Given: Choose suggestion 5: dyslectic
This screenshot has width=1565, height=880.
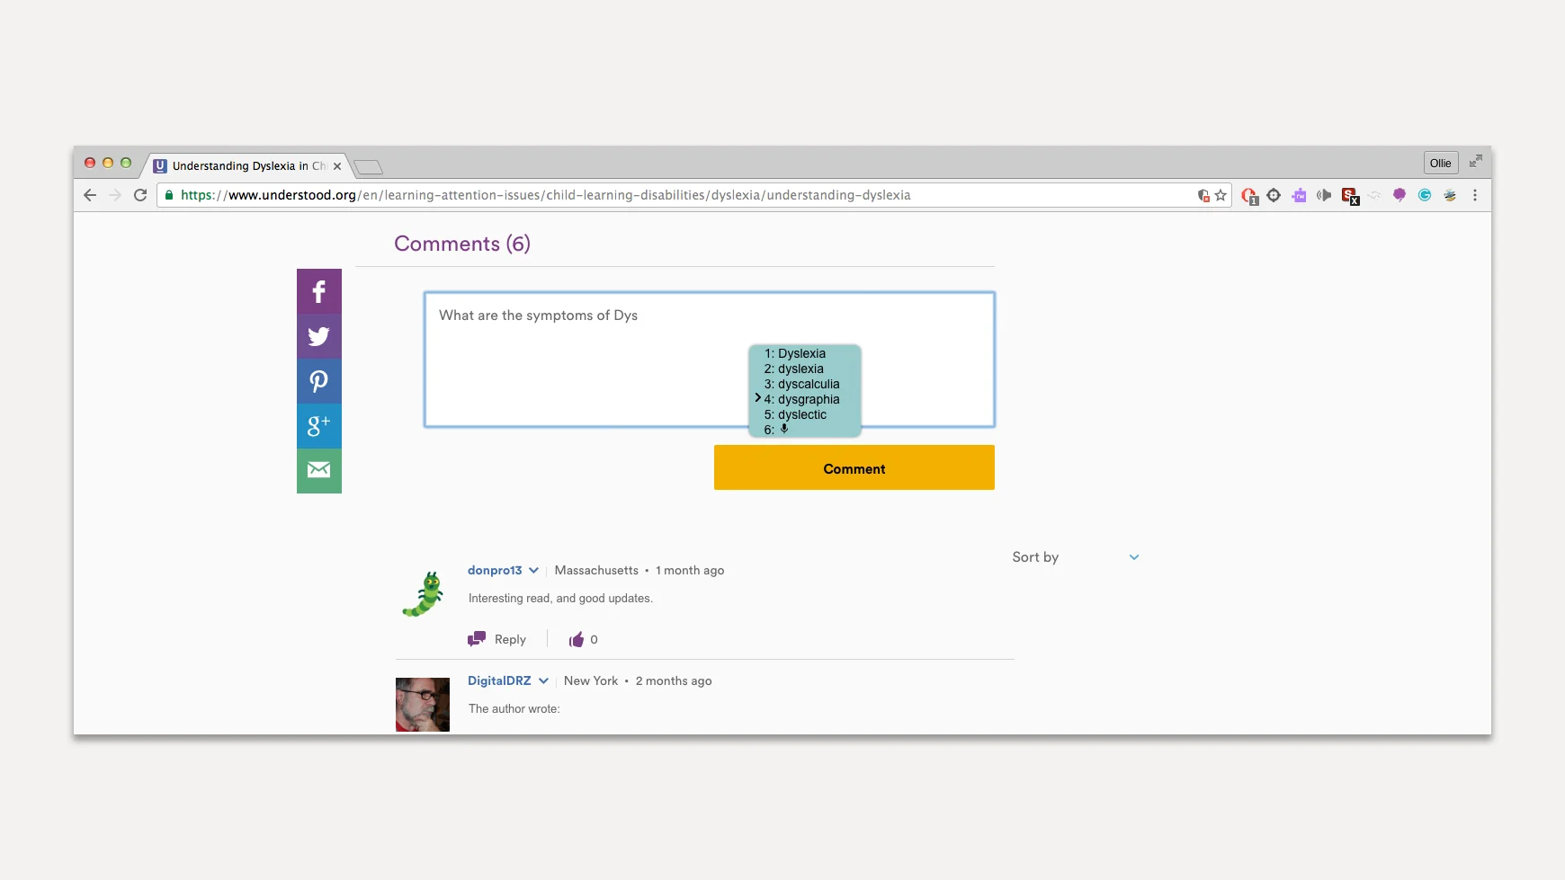Looking at the screenshot, I should pos(796,415).
